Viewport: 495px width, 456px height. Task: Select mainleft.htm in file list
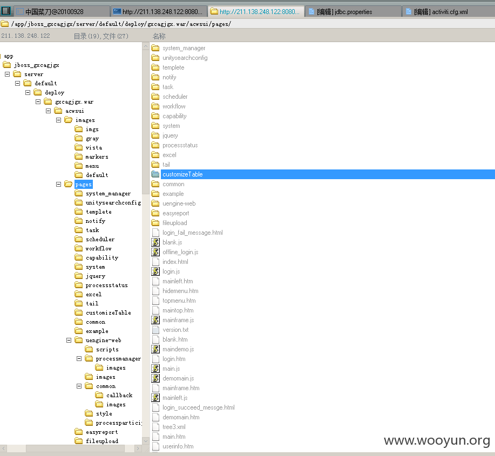(178, 281)
